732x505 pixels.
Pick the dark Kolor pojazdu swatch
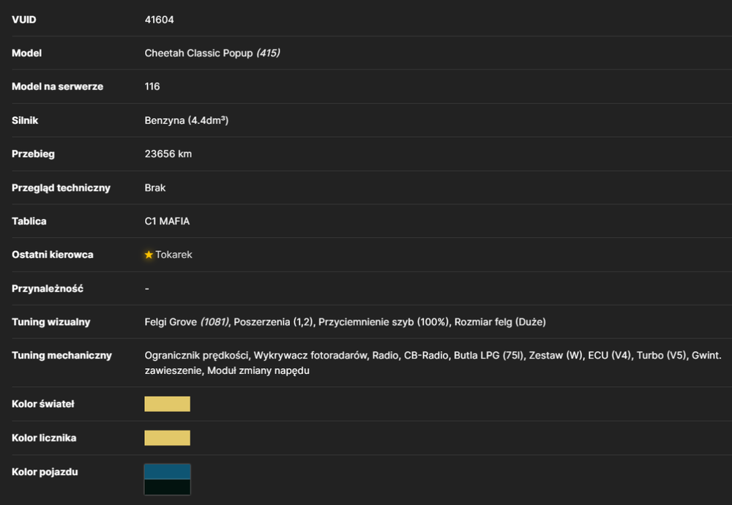pos(167,487)
